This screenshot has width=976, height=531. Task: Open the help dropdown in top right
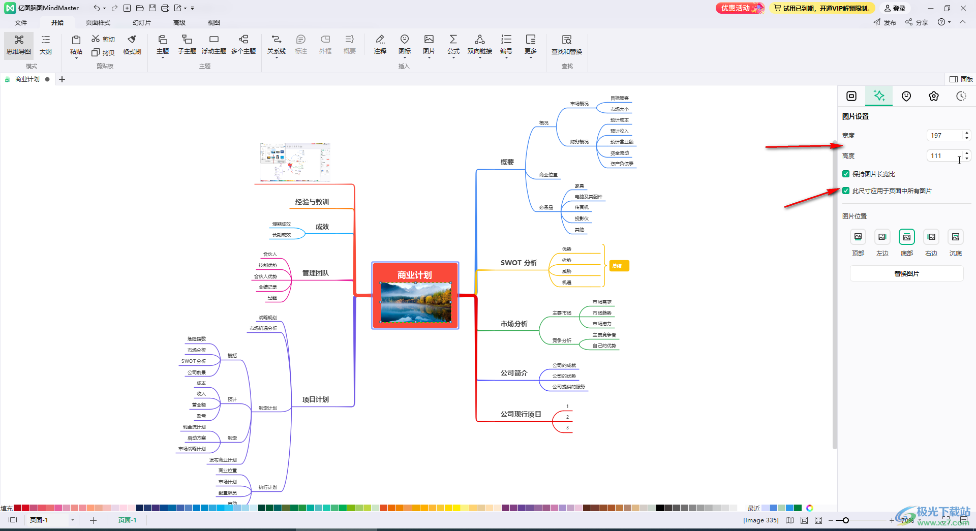[x=944, y=22]
